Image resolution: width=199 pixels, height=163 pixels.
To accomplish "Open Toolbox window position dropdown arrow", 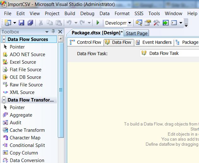I will pyautogui.click(x=47, y=32).
